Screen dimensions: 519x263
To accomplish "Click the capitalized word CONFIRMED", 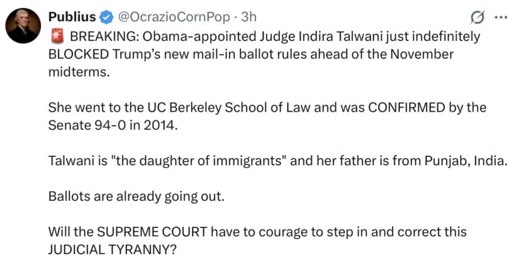I will (x=406, y=108).
